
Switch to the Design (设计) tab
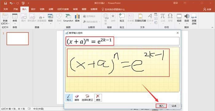(x=33, y=9)
